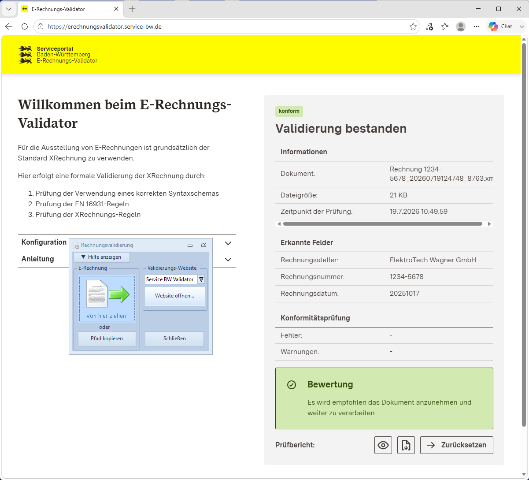Click the Fehler row label
Image resolution: width=529 pixels, height=480 pixels.
pos(291,335)
